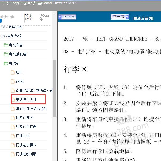Open the 8N - 电动系统 section

[11, 36]
